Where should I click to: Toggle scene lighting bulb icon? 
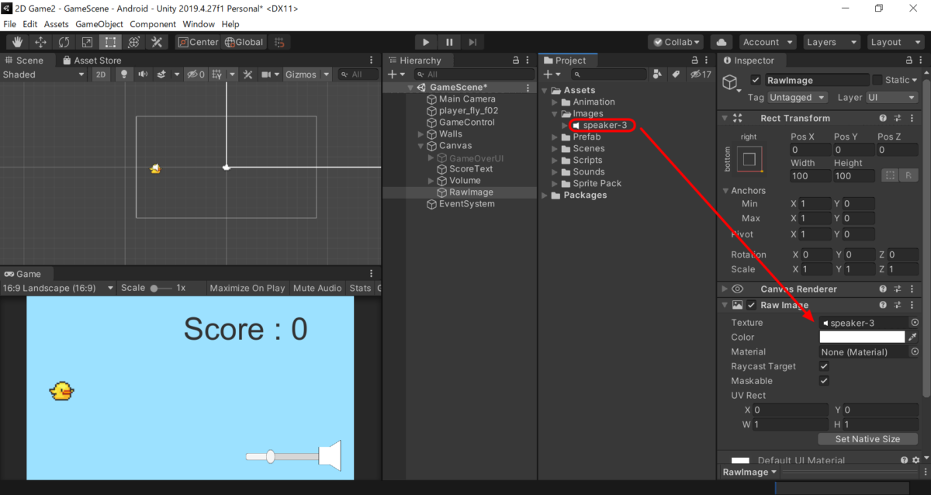[x=123, y=74]
